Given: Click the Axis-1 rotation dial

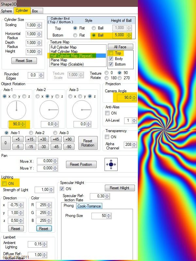Looking at the screenshot, I should click(x=17, y=110).
